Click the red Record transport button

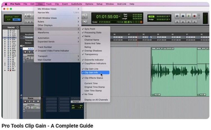194,16
